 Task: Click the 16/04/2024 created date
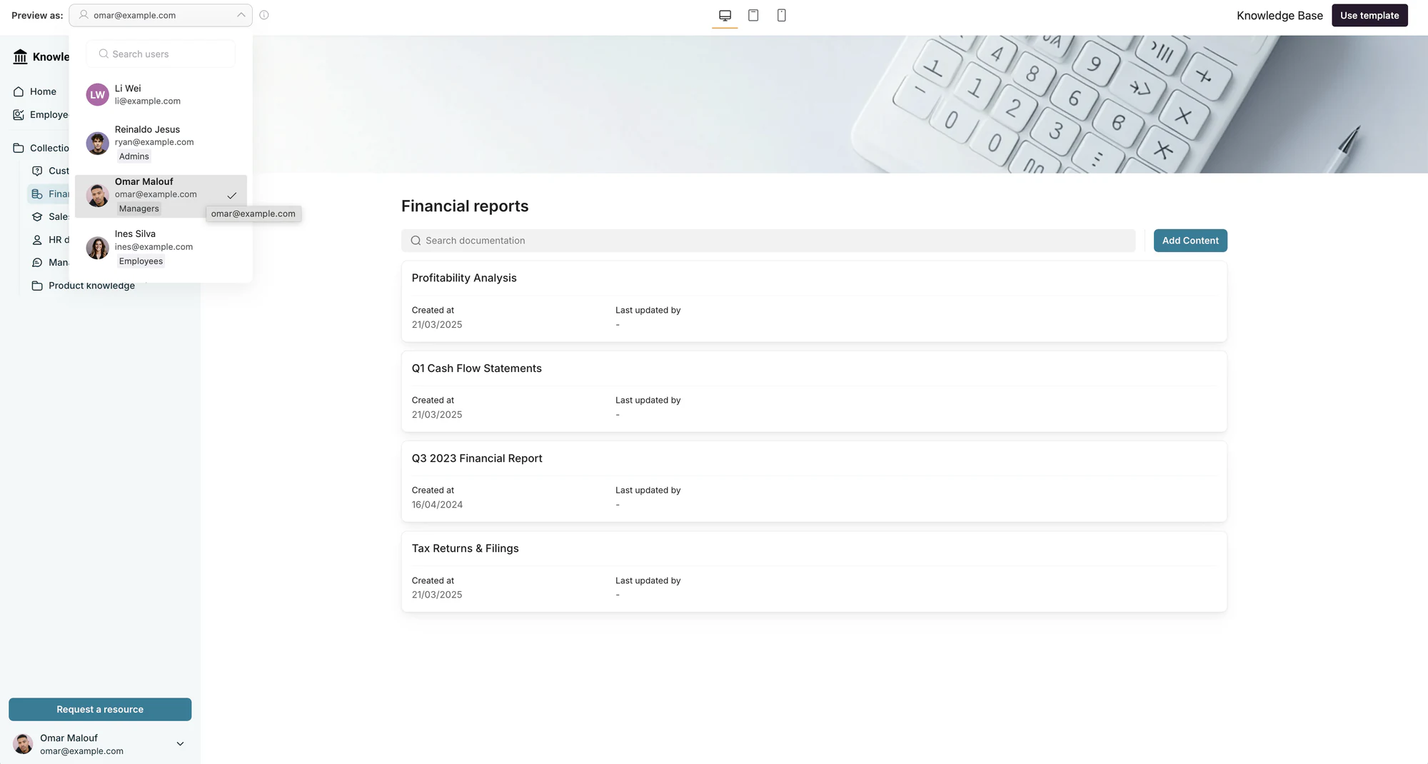tap(437, 505)
